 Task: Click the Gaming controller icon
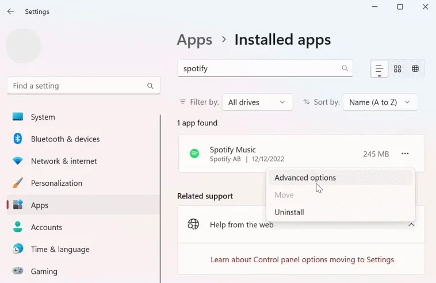click(18, 270)
